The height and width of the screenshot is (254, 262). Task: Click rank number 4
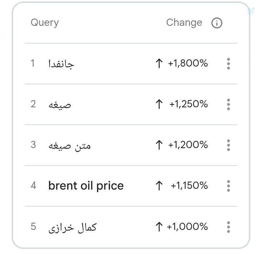(x=34, y=185)
